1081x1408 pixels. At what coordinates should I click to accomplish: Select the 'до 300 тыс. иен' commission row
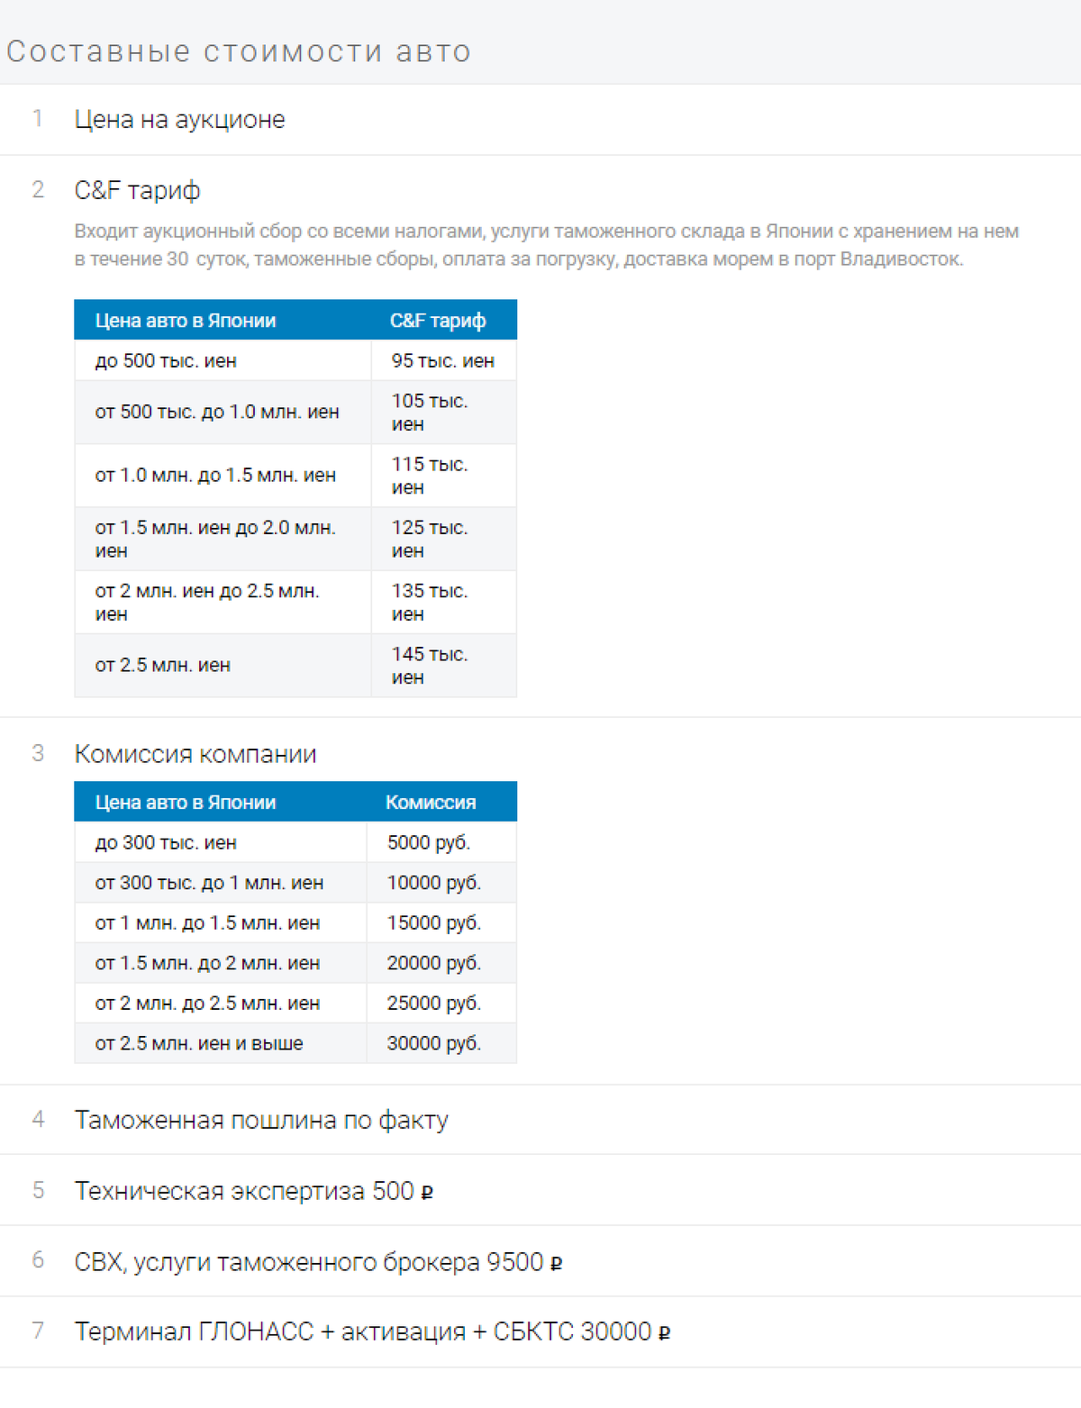[295, 842]
